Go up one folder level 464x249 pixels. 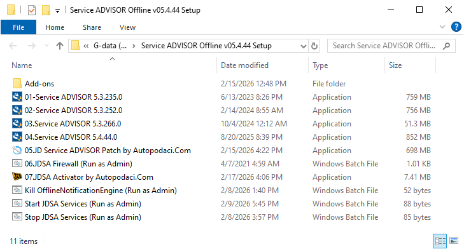[x=60, y=46]
